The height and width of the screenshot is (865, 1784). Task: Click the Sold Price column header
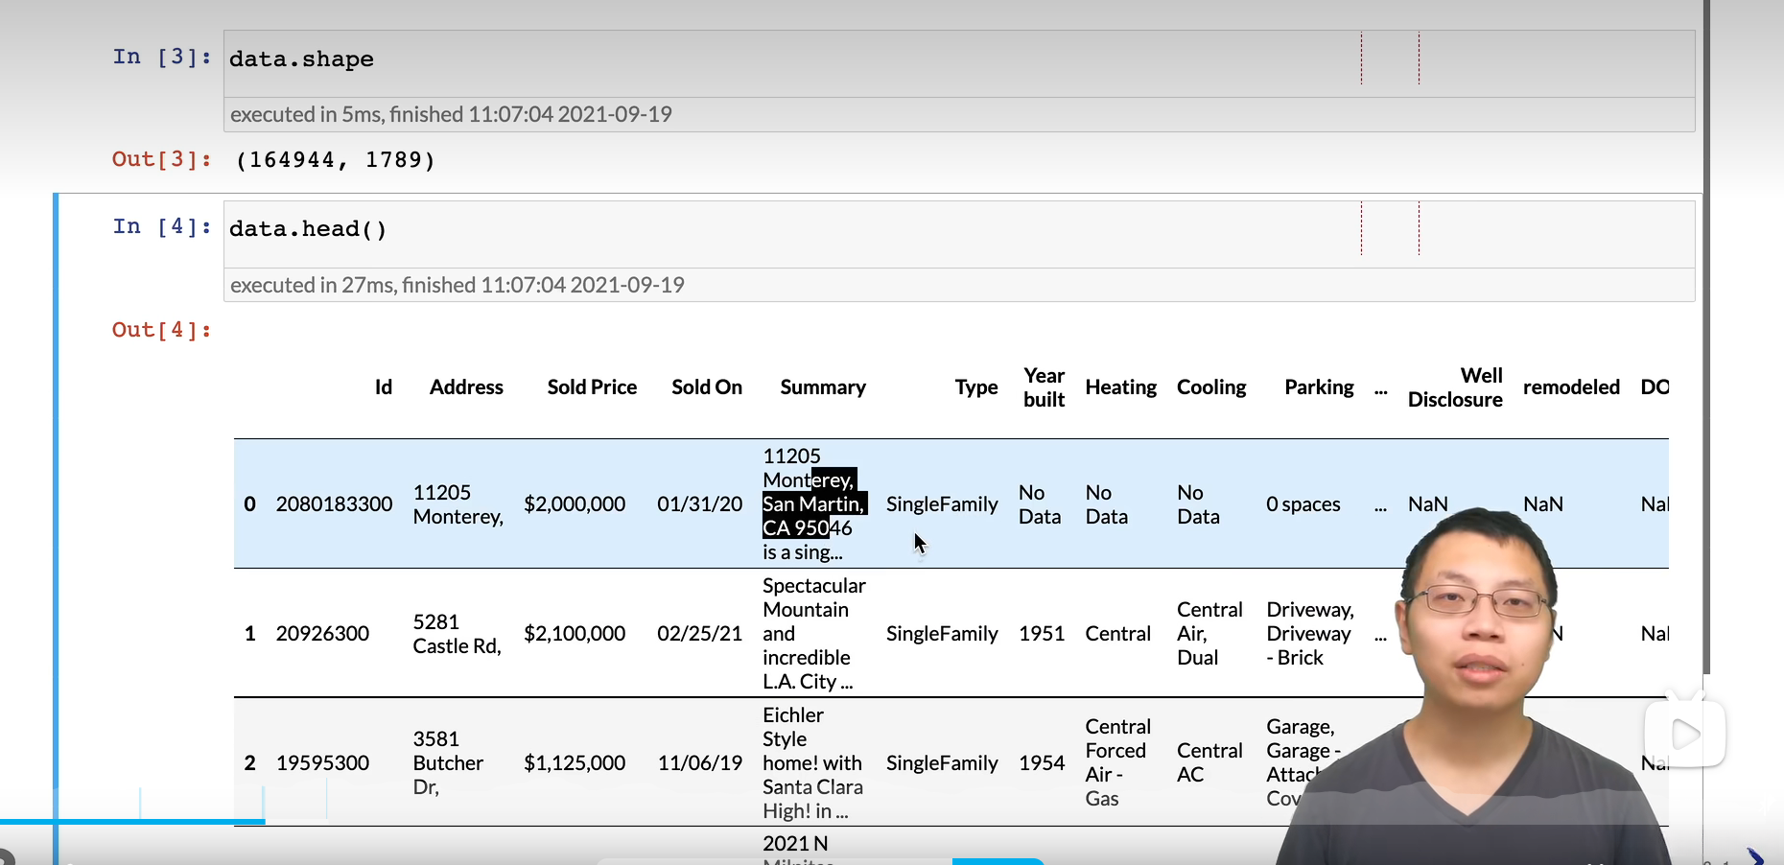(592, 387)
